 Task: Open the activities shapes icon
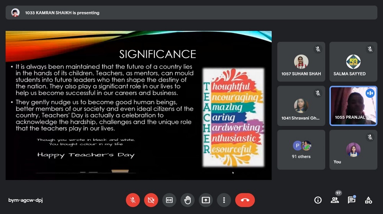(368, 200)
